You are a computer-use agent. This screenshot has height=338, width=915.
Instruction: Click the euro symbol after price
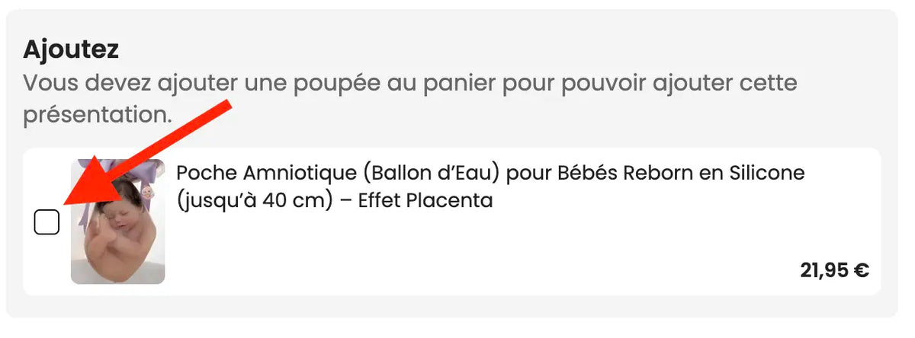click(x=861, y=270)
